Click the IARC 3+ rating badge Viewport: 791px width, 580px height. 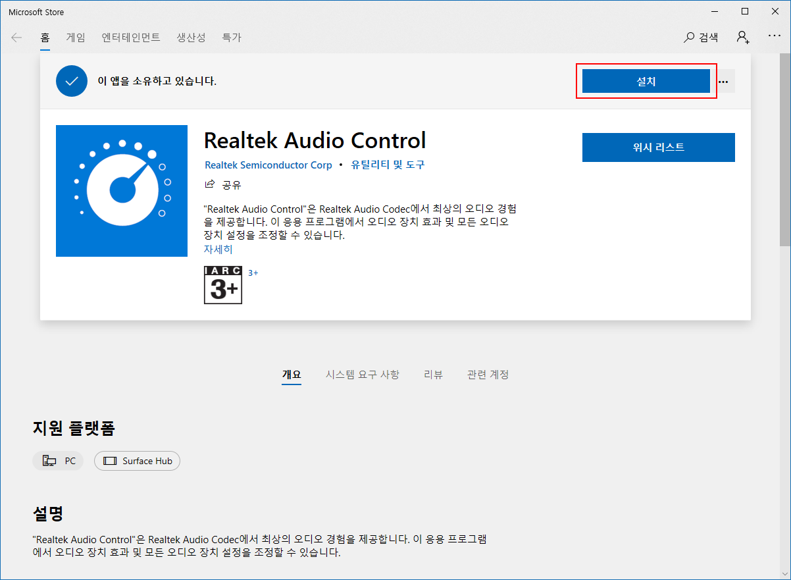[223, 285]
